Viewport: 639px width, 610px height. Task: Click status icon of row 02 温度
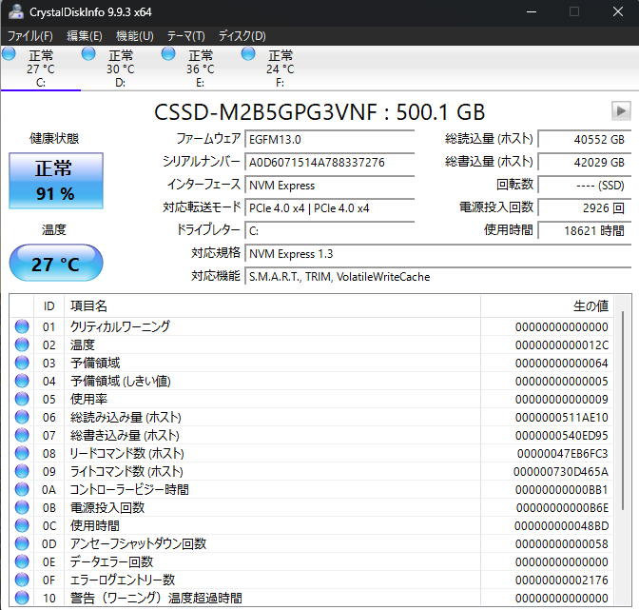pyautogui.click(x=22, y=344)
